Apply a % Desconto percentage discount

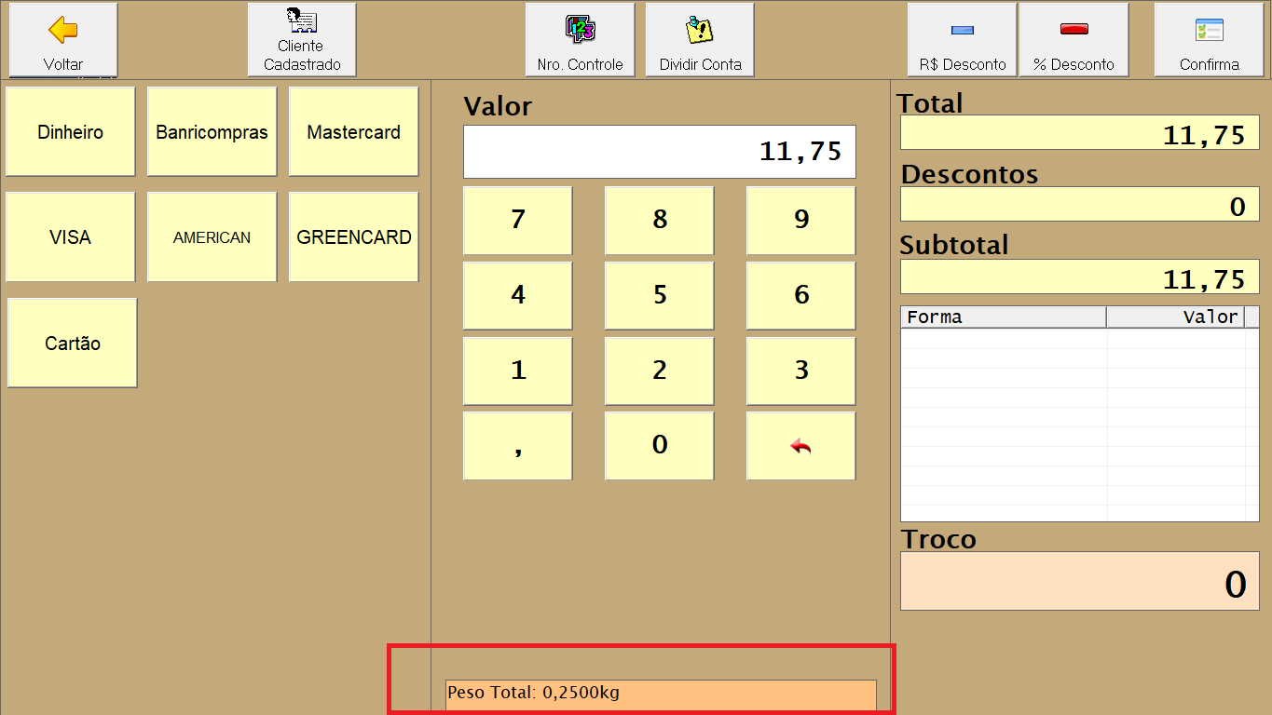coord(1074,40)
